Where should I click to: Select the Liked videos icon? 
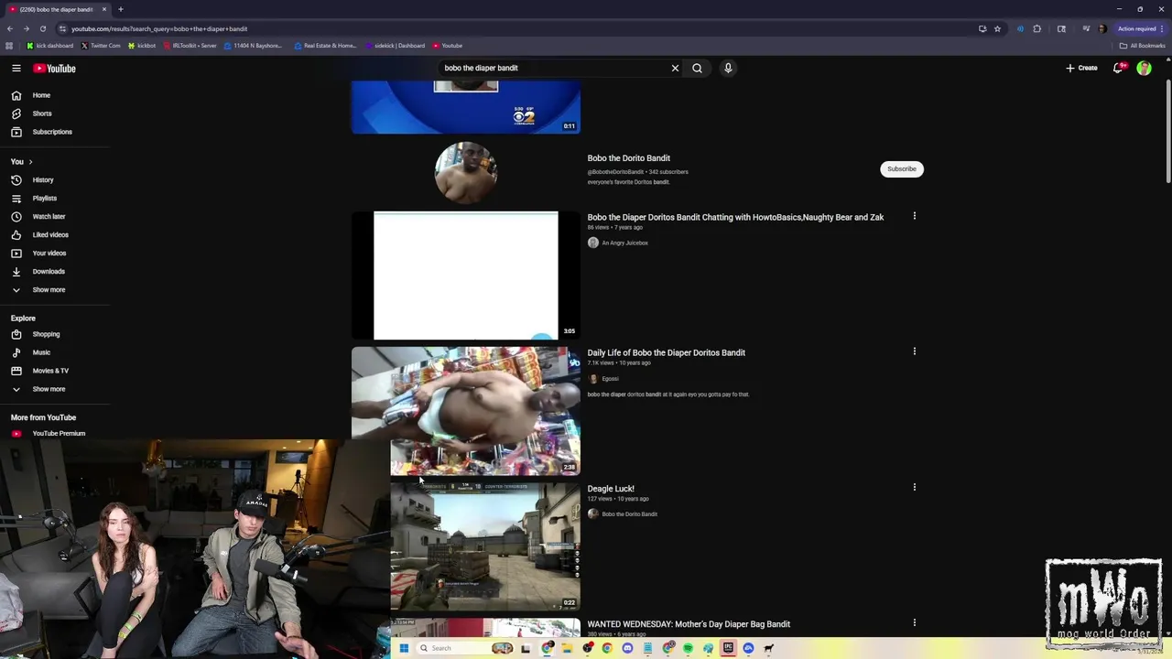coord(16,235)
